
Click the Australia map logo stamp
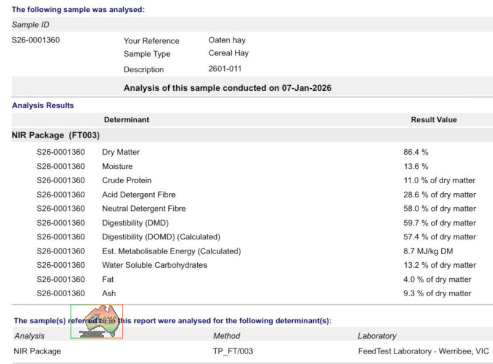point(97,321)
